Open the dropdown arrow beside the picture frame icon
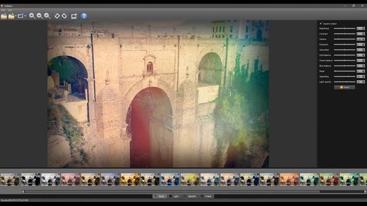Viewport: 367px width, 206px height. 25,16
